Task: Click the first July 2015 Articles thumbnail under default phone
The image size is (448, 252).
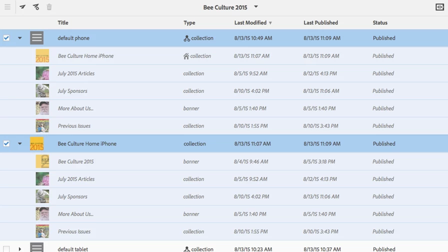Action: [42, 73]
